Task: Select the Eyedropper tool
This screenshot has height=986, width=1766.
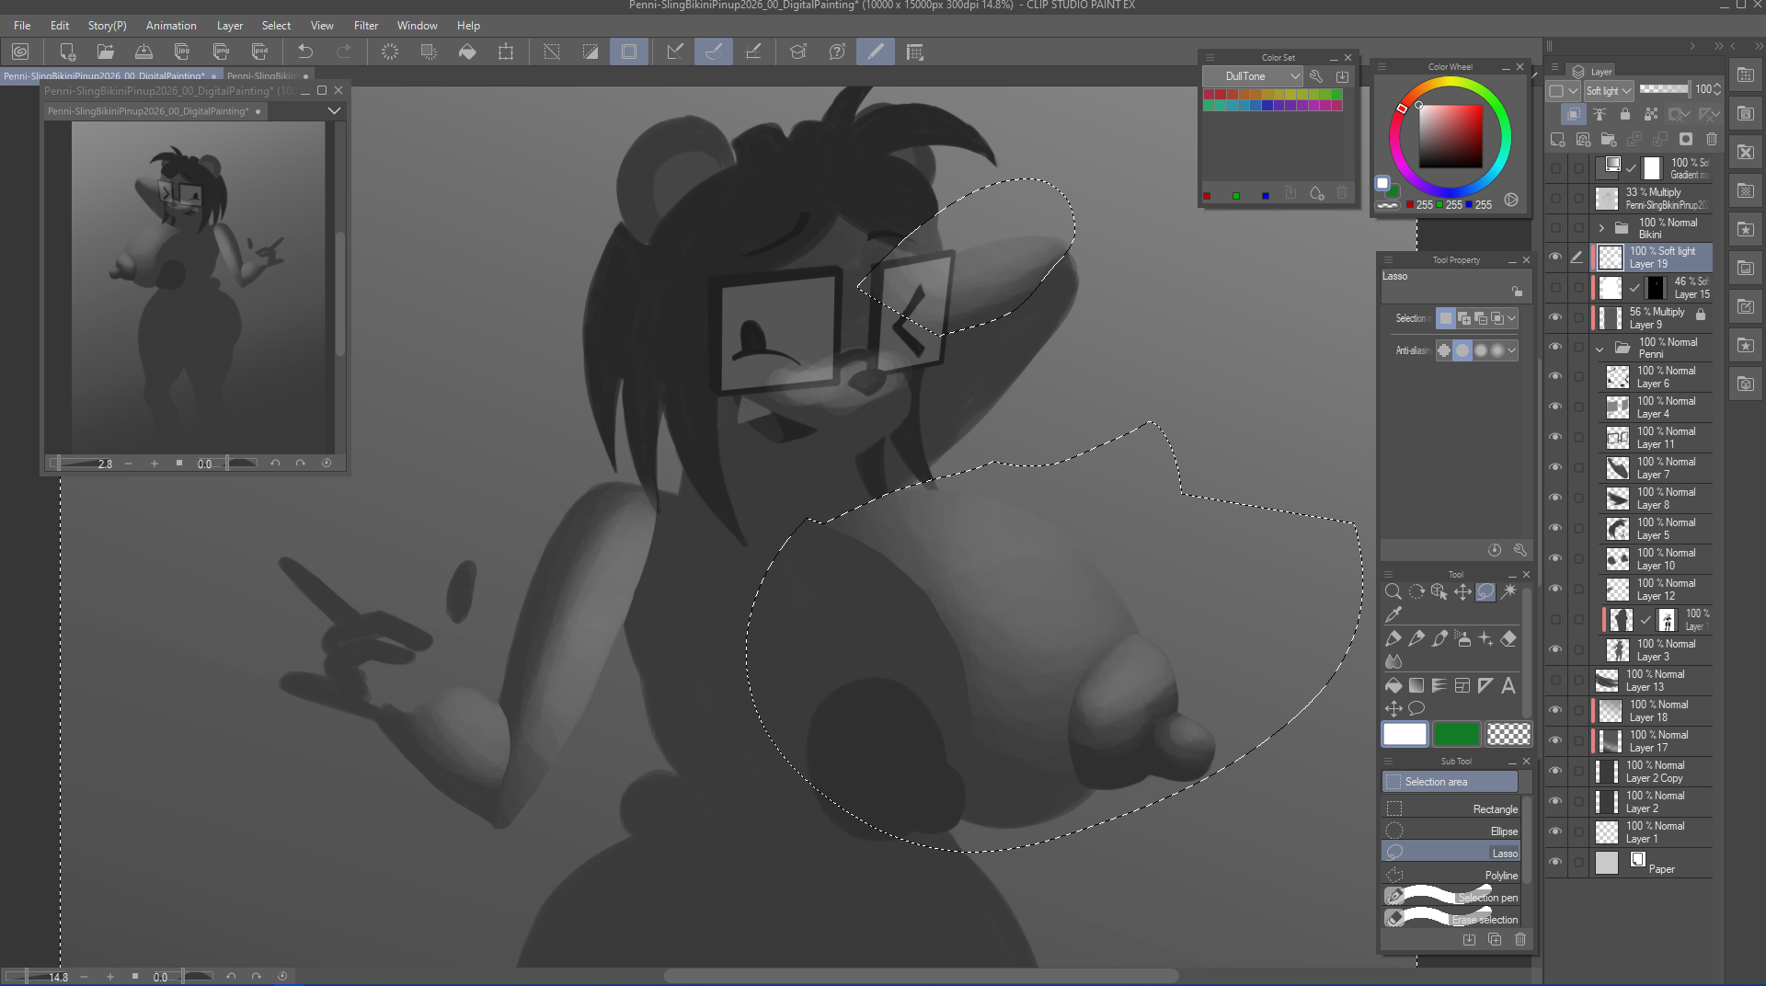Action: tap(1393, 614)
